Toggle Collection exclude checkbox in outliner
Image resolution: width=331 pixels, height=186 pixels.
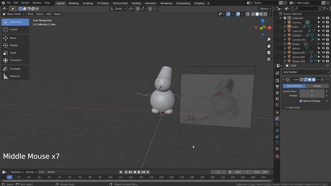tap(285, 18)
